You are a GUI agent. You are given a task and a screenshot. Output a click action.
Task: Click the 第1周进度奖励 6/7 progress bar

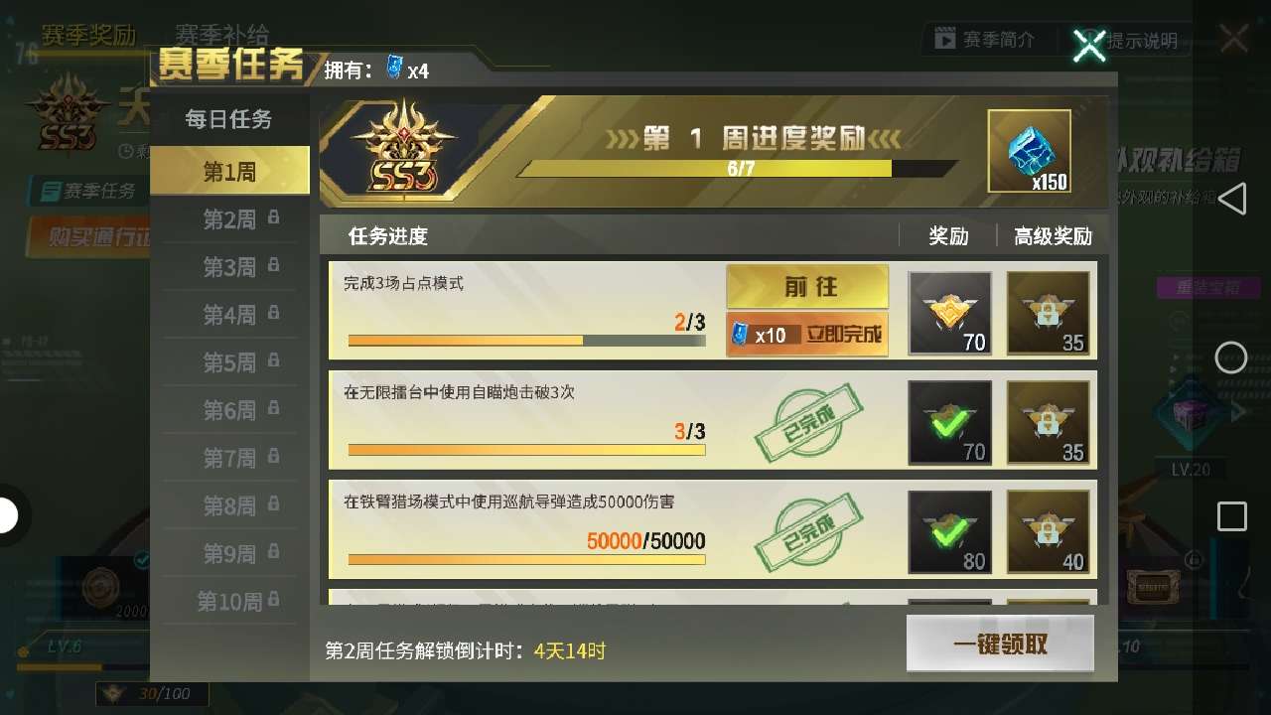tap(738, 169)
